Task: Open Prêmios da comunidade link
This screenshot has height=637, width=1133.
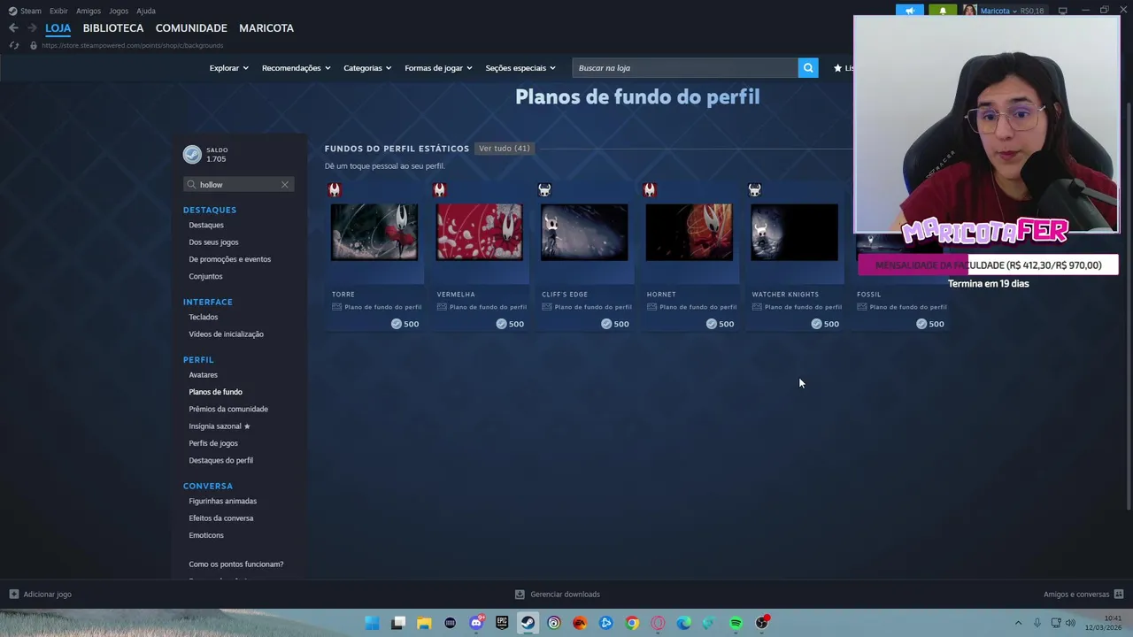Action: 228,410
